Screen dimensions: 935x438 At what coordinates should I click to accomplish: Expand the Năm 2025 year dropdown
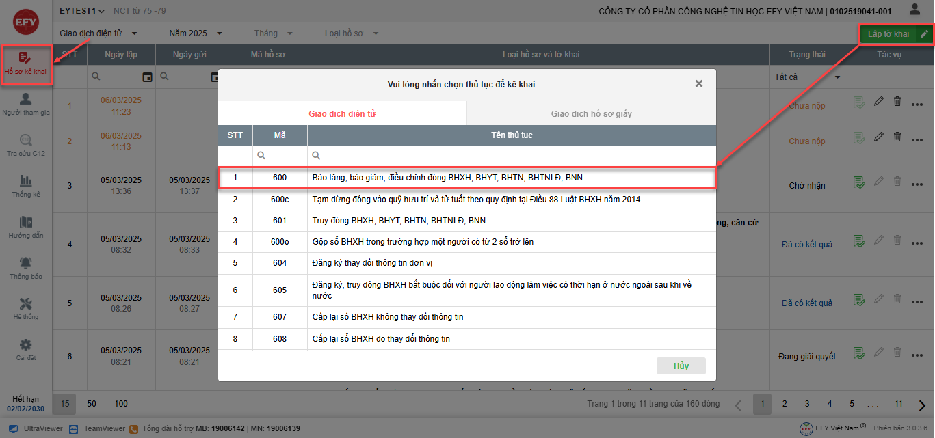tap(196, 33)
